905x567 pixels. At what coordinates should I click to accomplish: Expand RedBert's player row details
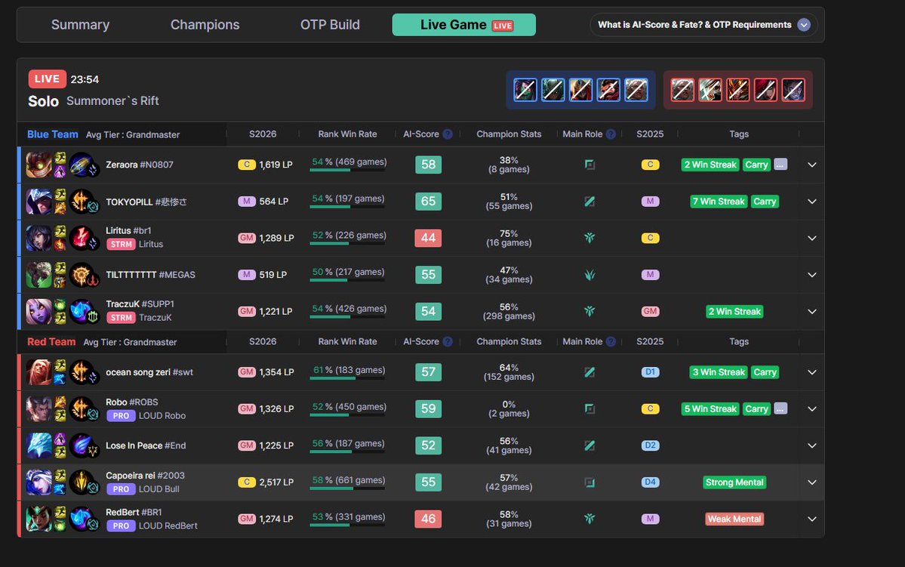point(811,519)
